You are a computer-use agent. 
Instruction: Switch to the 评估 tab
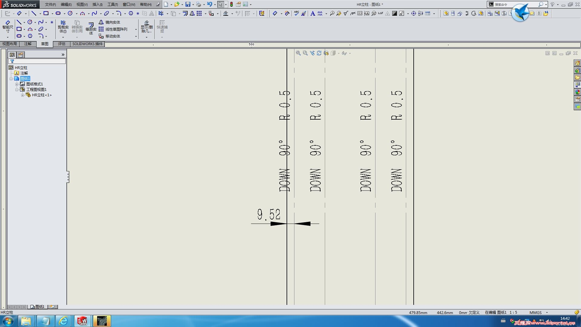pos(62,44)
